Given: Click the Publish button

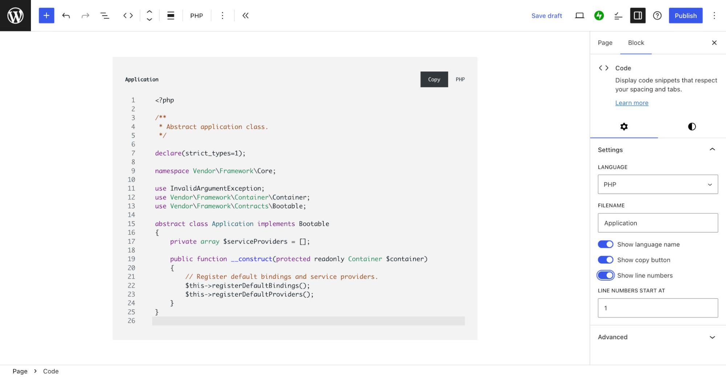Looking at the screenshot, I should pos(685,16).
